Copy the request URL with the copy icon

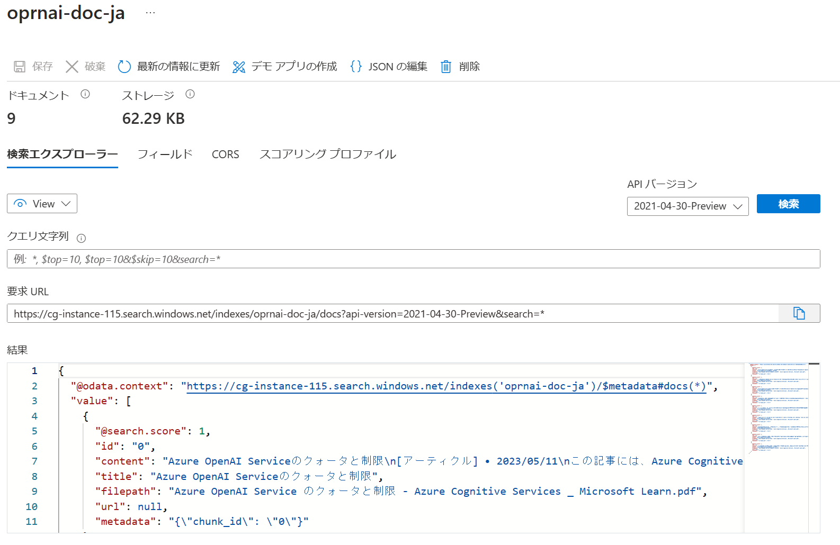(x=799, y=313)
